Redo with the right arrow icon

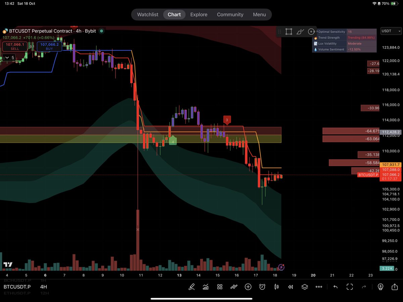364,287
